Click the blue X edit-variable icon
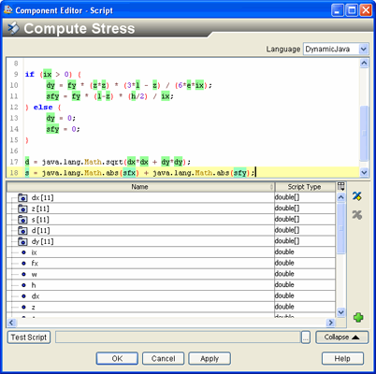Screen dimensions: 376x374 pyautogui.click(x=357, y=196)
